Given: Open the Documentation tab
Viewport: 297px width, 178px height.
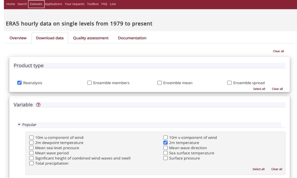Looking at the screenshot, I should [132, 38].
